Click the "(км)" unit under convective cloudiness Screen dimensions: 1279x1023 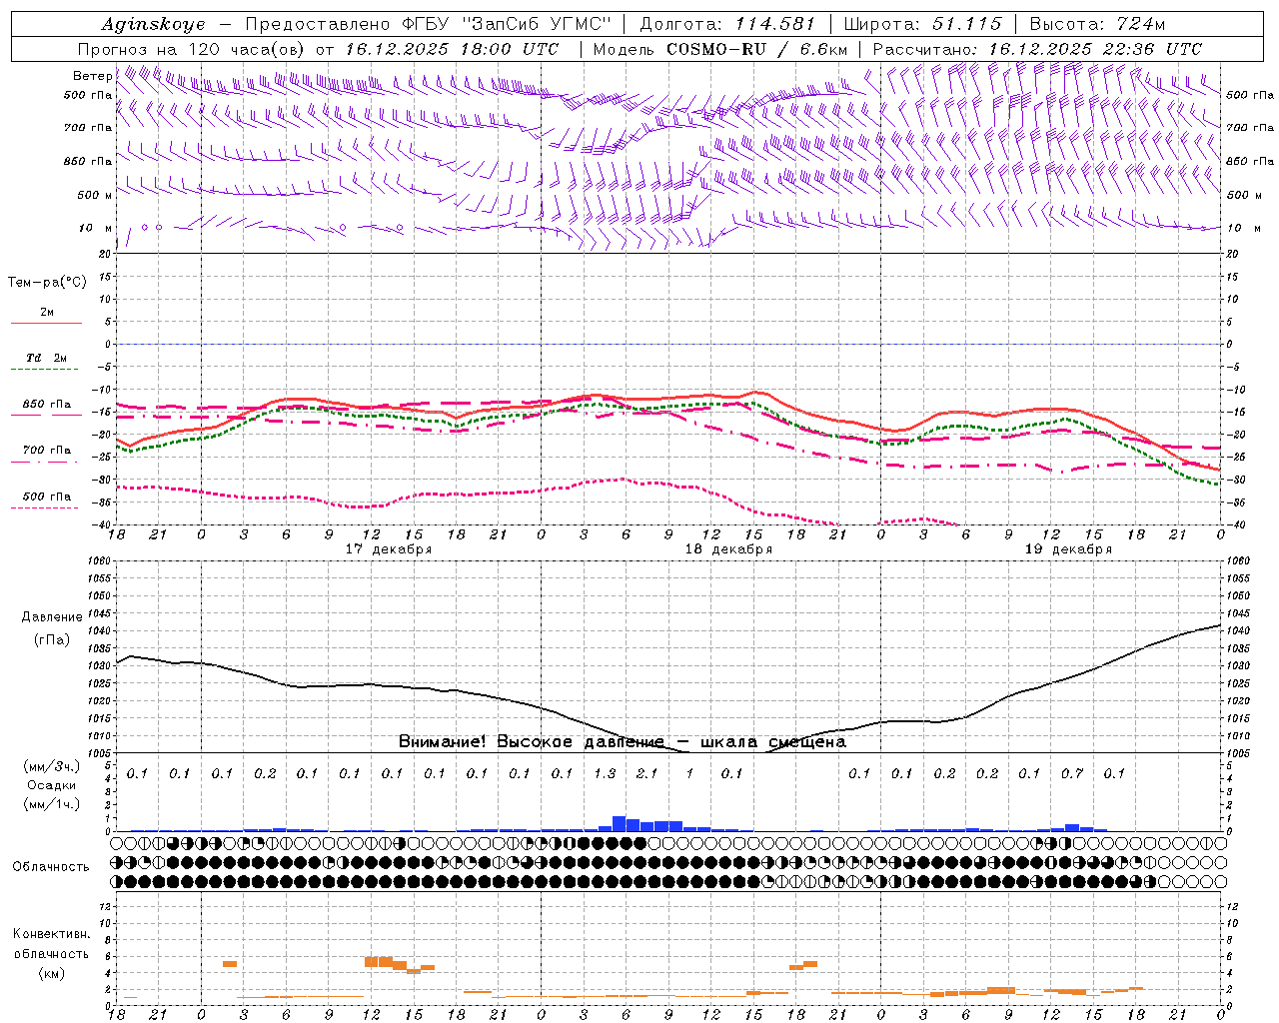[x=51, y=973]
